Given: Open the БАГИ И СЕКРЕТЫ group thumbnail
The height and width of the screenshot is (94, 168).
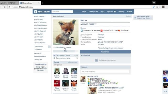Looking at the screenshot, I should pyautogui.click(x=92, y=91).
